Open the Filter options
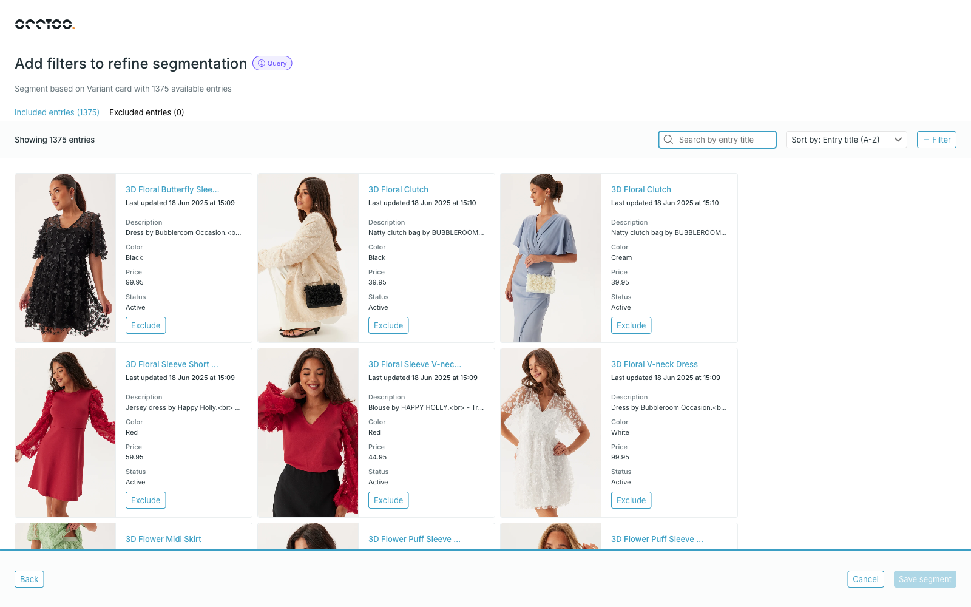 936,140
